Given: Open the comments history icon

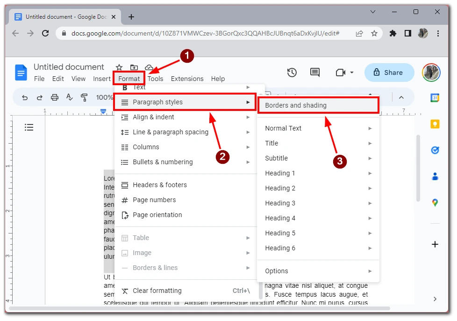Looking at the screenshot, I should 315,73.
